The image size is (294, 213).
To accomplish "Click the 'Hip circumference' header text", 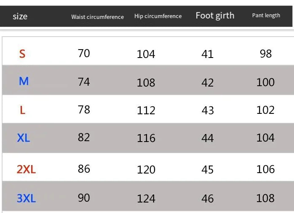I will (x=158, y=16).
